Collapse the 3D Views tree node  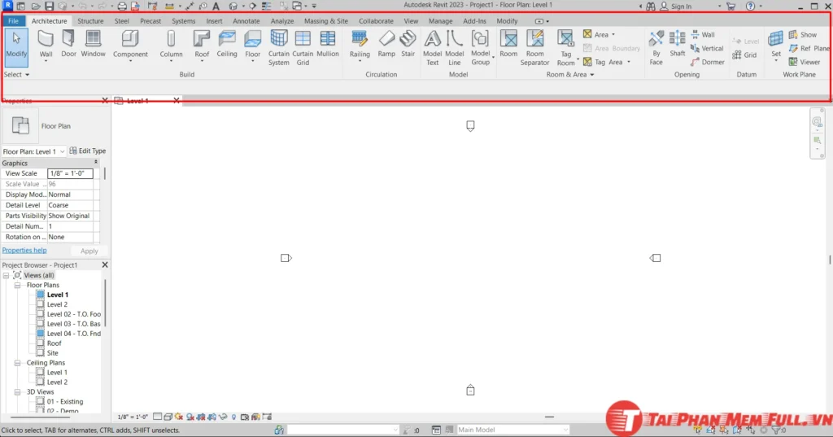pyautogui.click(x=18, y=392)
